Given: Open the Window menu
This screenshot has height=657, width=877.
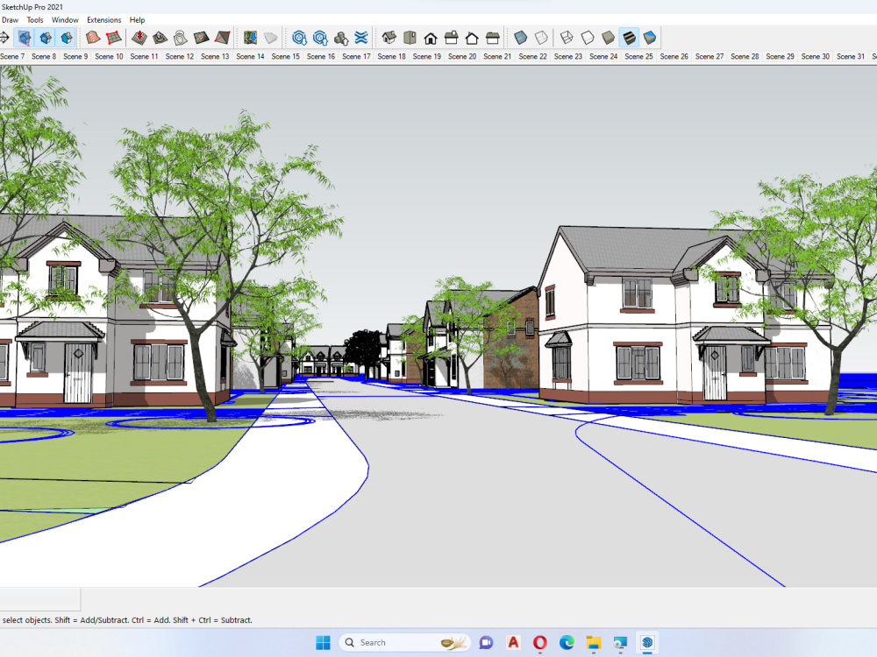Looking at the screenshot, I should click(65, 20).
